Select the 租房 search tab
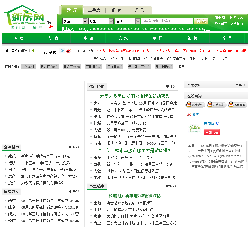This screenshot has height=227, width=250. pos(117,10)
